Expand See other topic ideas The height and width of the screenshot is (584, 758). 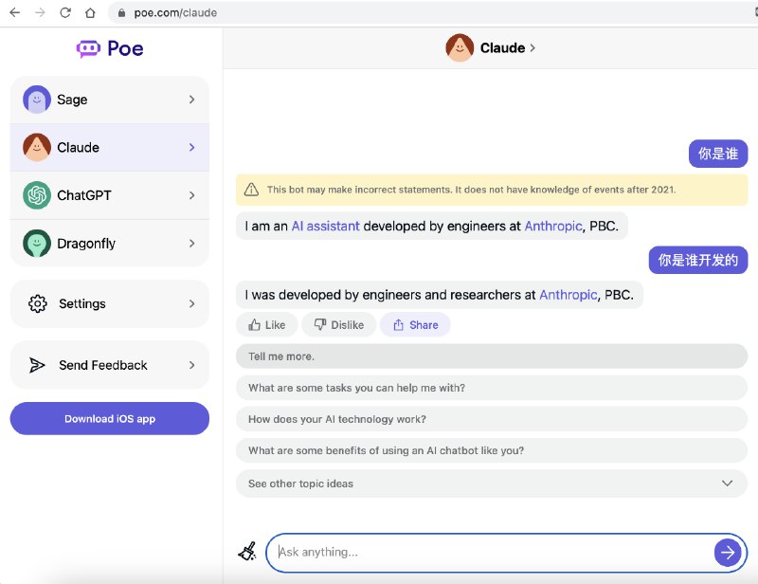(492, 484)
